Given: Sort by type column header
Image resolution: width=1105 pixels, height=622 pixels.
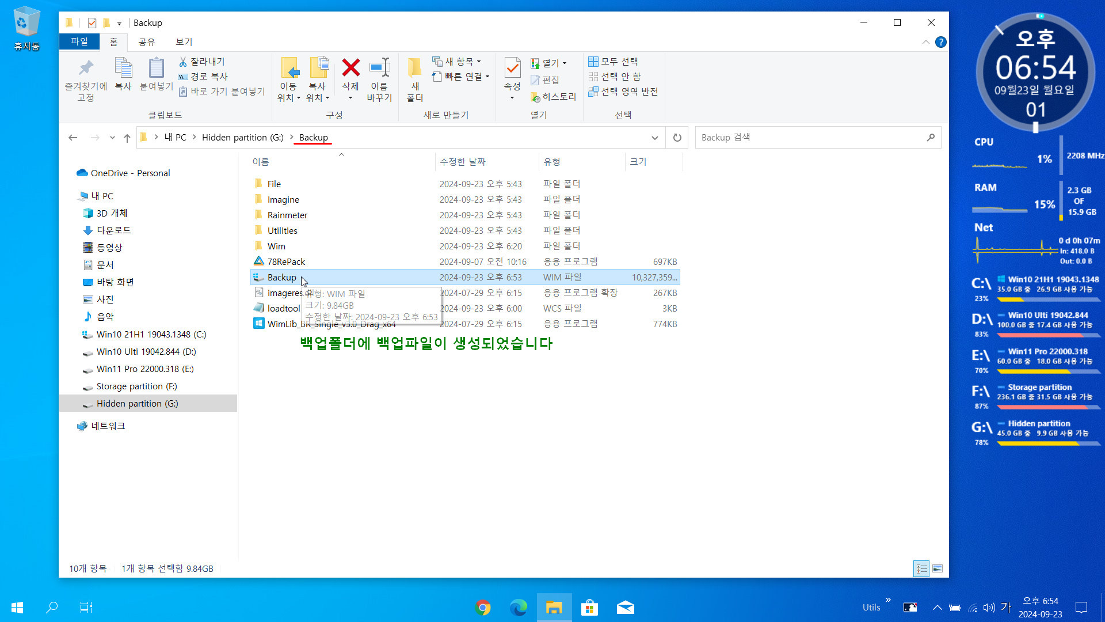Looking at the screenshot, I should pos(581,162).
